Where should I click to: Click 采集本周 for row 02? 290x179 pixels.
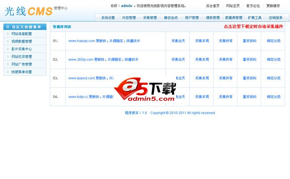click(x=202, y=59)
